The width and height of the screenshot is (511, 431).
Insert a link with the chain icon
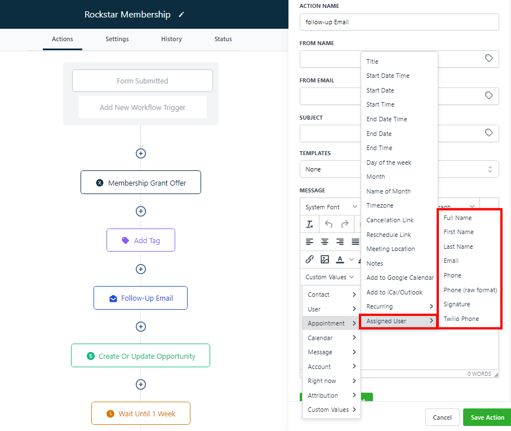tap(309, 260)
